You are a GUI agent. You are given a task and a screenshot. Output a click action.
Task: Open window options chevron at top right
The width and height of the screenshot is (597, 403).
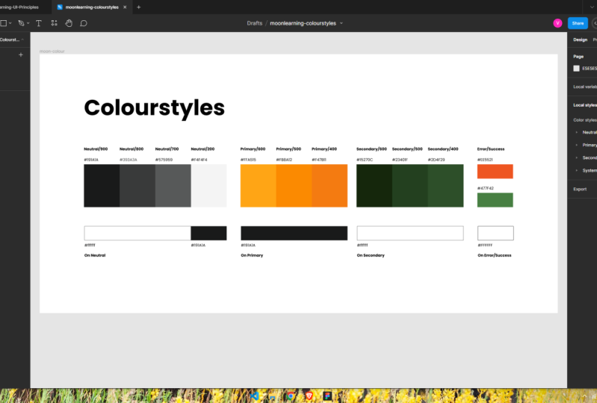pyautogui.click(x=591, y=7)
